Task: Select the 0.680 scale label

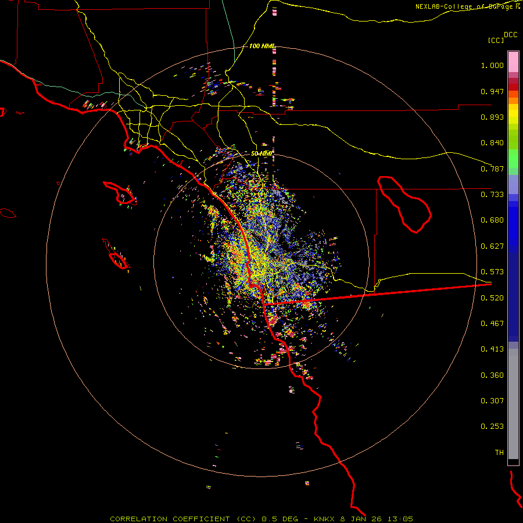Action: point(492,220)
